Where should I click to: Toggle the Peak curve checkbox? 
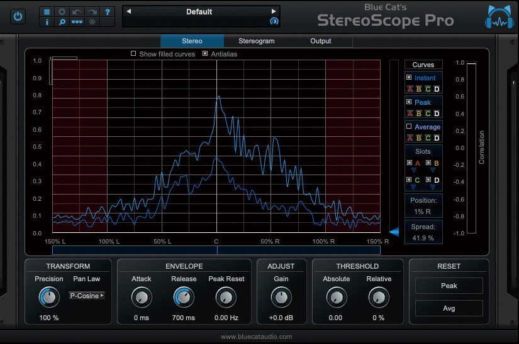coord(409,102)
